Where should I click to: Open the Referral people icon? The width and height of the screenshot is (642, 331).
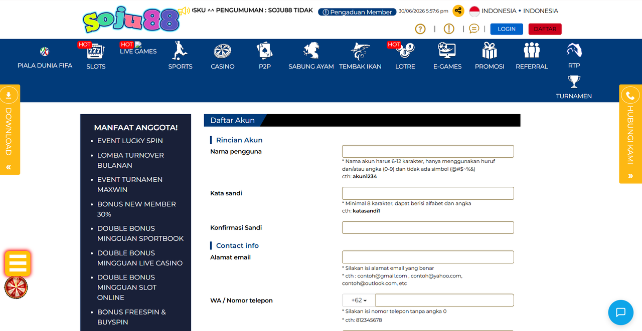point(532,51)
